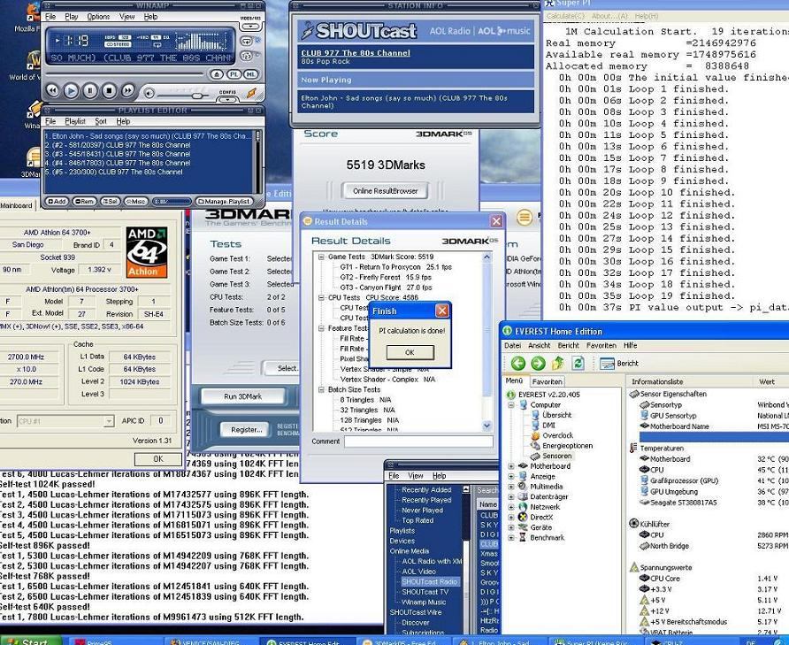Screen dimensions: 789x645
Task: Open CPU selection dropdown in CPU-Z
Action: [x=108, y=421]
